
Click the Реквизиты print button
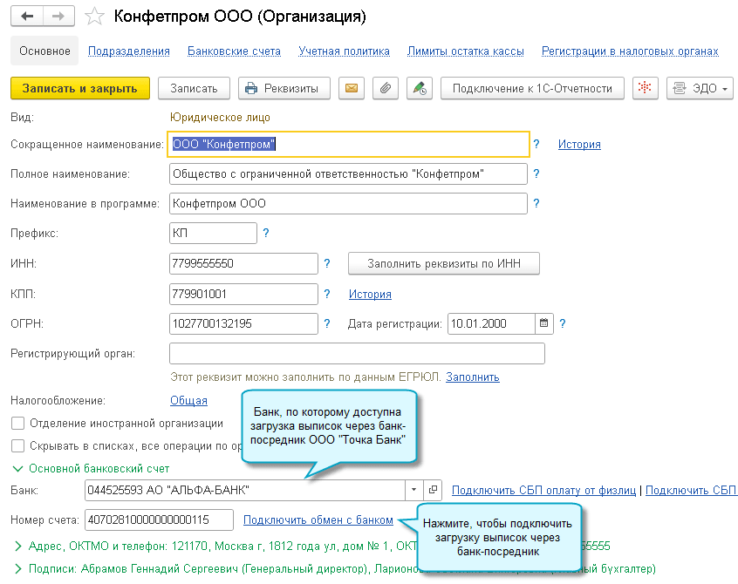pyautogui.click(x=284, y=88)
